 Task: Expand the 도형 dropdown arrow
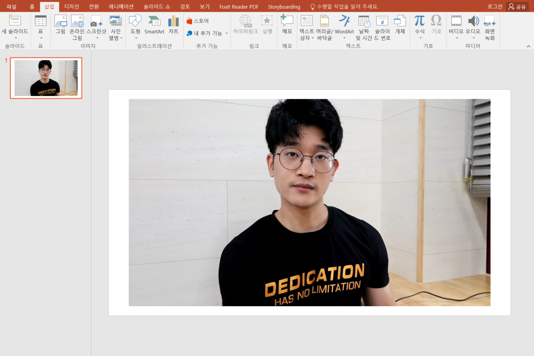[136, 38]
